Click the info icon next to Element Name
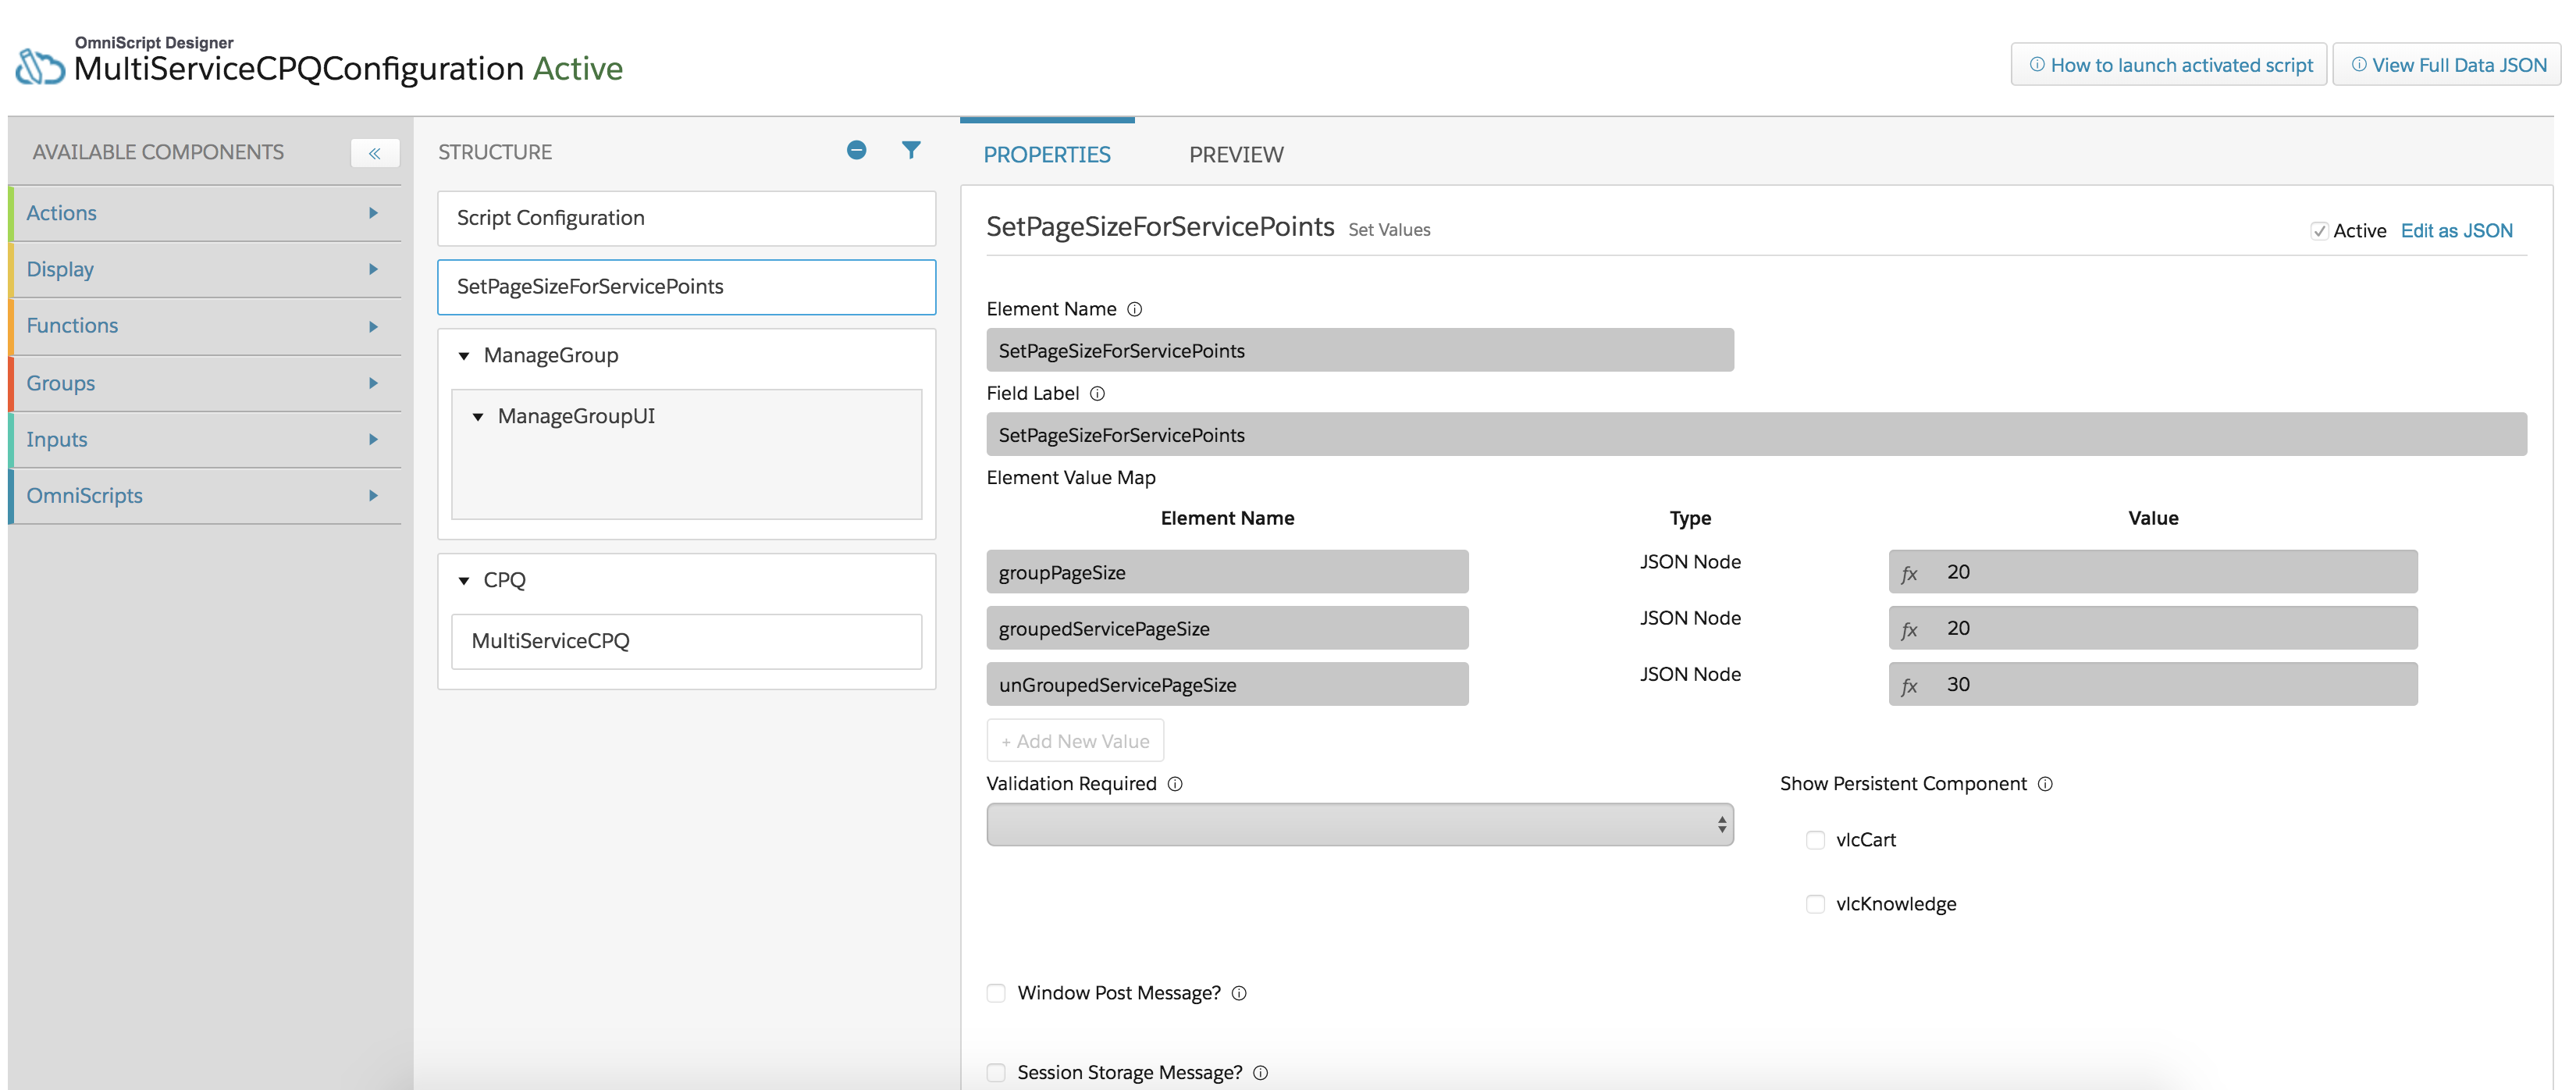Viewport: 2576px width, 1090px height. 1134,310
